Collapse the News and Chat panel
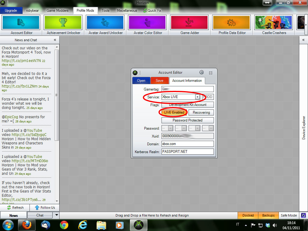308x231 pixels. coord(55,40)
